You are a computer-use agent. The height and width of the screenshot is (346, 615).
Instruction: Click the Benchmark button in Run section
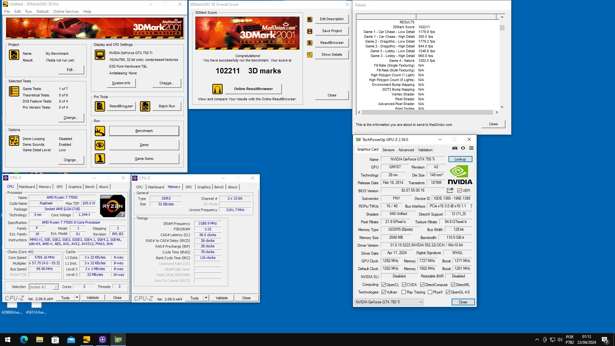tap(144, 131)
